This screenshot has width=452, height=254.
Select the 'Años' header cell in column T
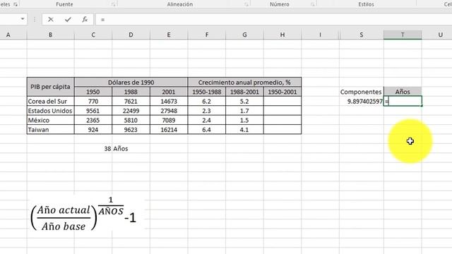[403, 92]
